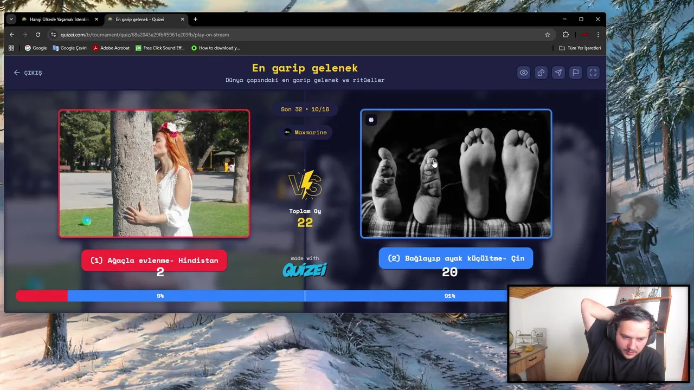
Task: Close the En garip gelenek tab
Action: click(x=182, y=19)
